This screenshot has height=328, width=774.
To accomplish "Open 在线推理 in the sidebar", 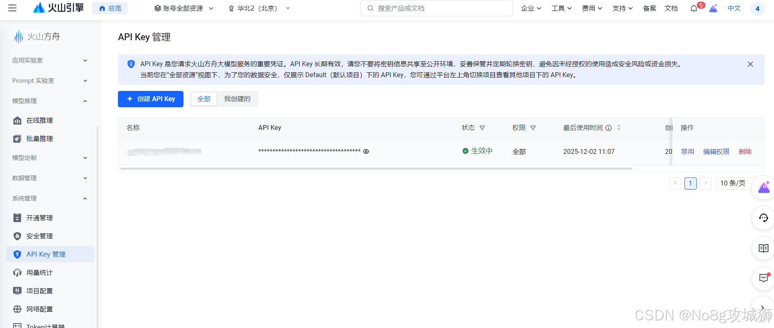I will [39, 121].
